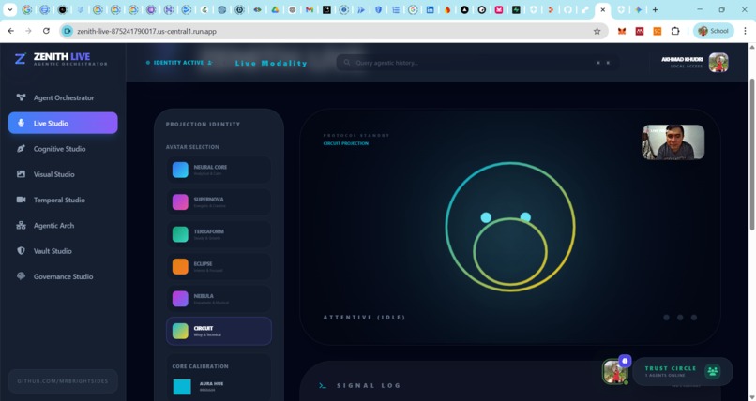
Task: Click the Query agentic history search field
Action: pyautogui.click(x=477, y=63)
